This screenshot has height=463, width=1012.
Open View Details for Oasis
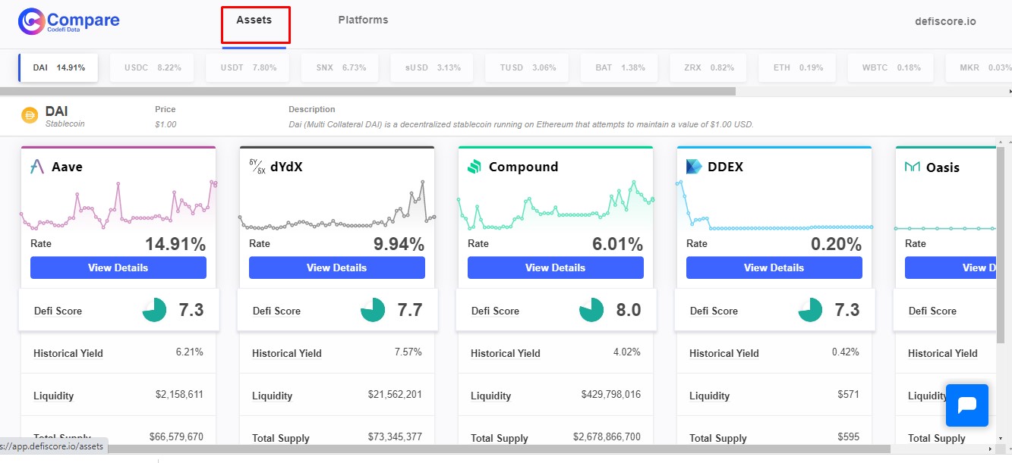coord(951,267)
